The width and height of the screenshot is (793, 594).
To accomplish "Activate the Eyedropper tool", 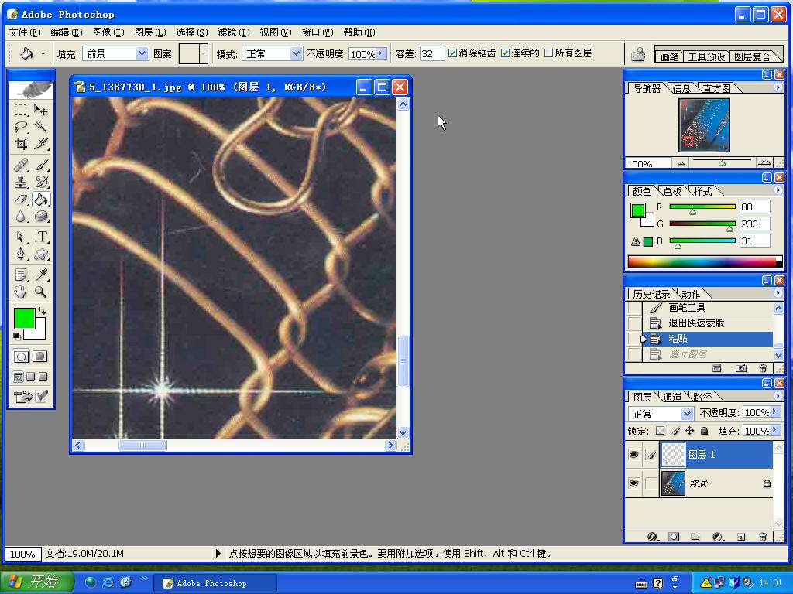I will pos(41,275).
